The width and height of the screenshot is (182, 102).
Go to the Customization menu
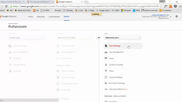point(54,17)
